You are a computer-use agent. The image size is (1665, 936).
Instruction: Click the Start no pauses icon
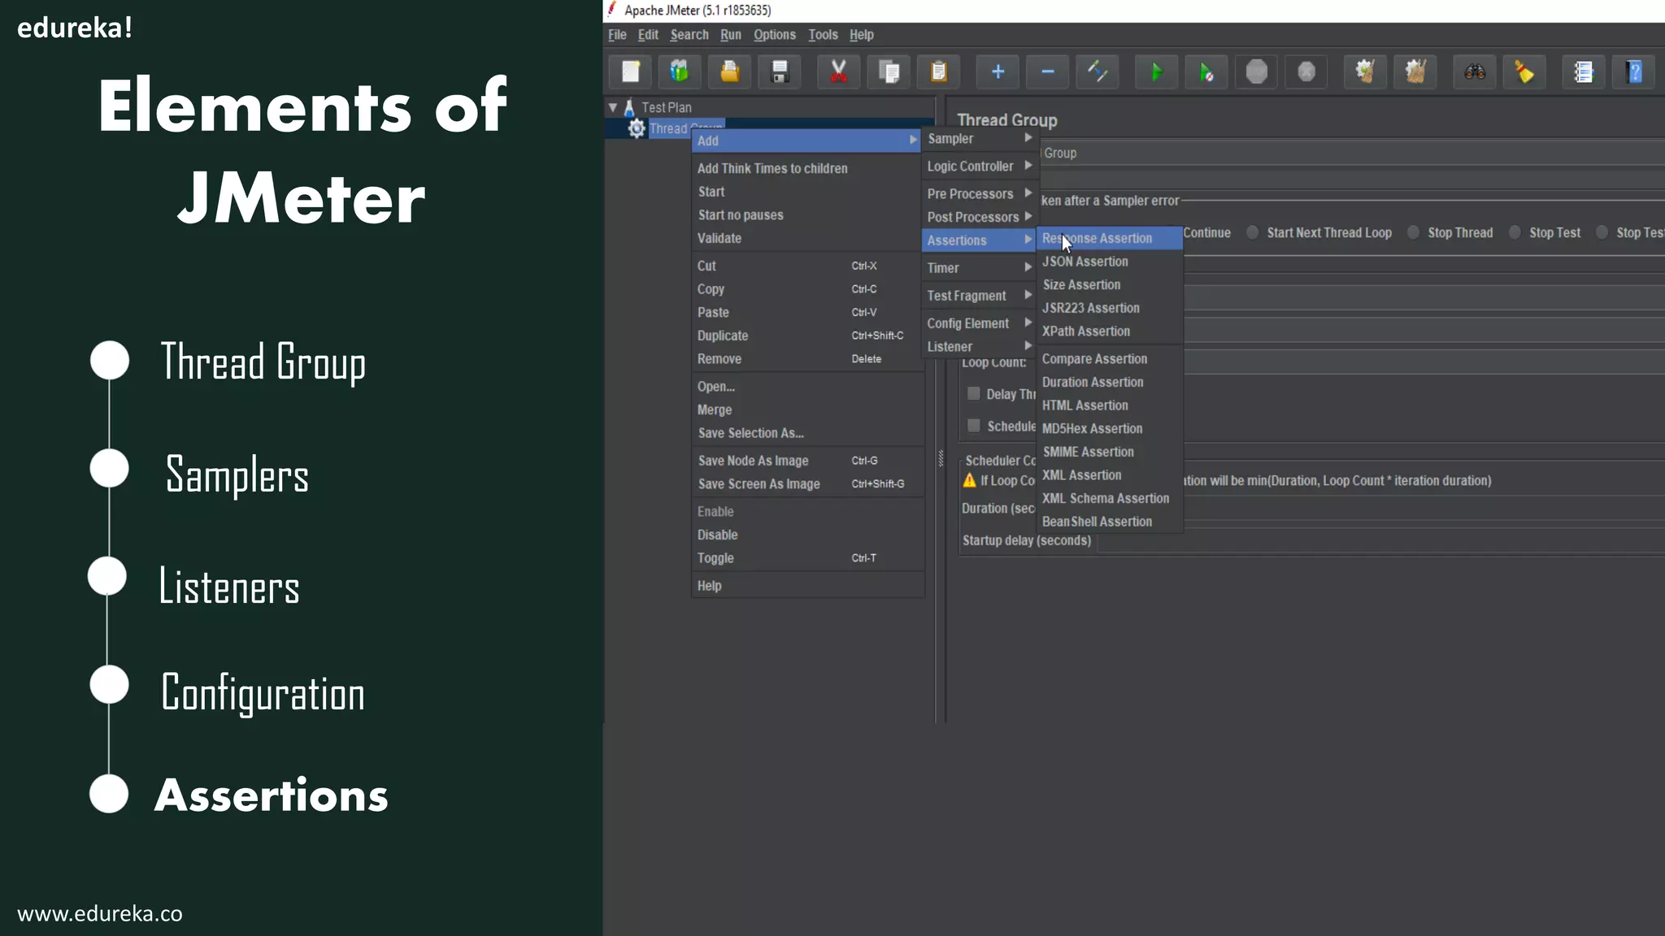click(1206, 71)
